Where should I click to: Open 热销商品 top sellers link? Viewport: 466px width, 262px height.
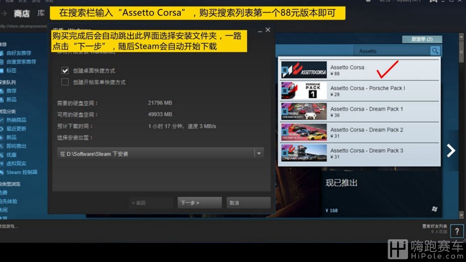(16, 120)
